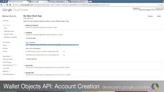Viewport: 164px width, 92px height.
Task: Open Cloud Datastore in the sidebar
Action: (x=7, y=65)
